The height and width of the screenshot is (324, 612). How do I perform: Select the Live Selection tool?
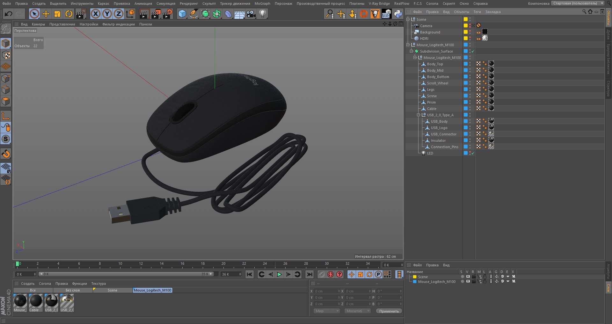pyautogui.click(x=34, y=14)
